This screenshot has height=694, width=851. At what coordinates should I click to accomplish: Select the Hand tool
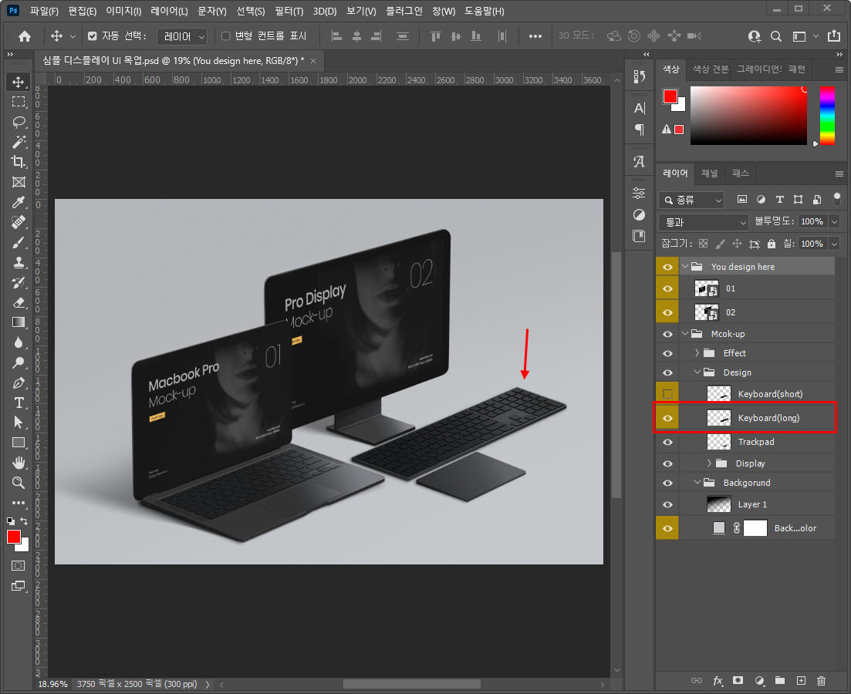pyautogui.click(x=19, y=463)
